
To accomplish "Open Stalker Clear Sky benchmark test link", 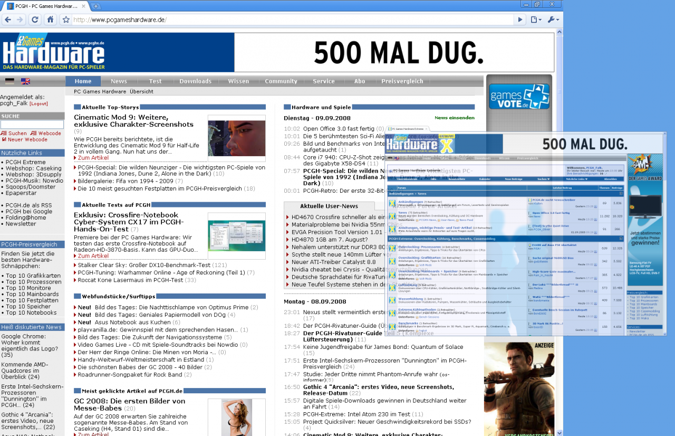I will [144, 265].
